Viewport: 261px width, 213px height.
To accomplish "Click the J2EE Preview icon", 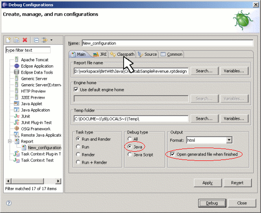I will coord(16,97).
